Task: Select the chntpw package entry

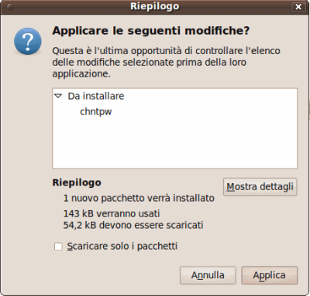Action: (x=96, y=112)
